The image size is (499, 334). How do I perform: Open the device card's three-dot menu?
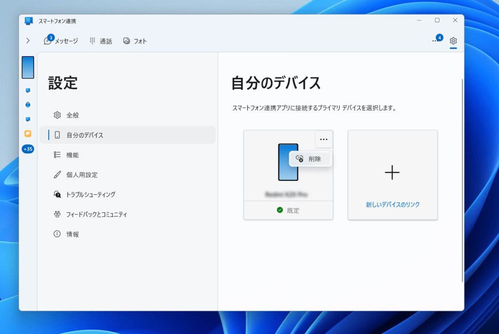pyautogui.click(x=324, y=139)
